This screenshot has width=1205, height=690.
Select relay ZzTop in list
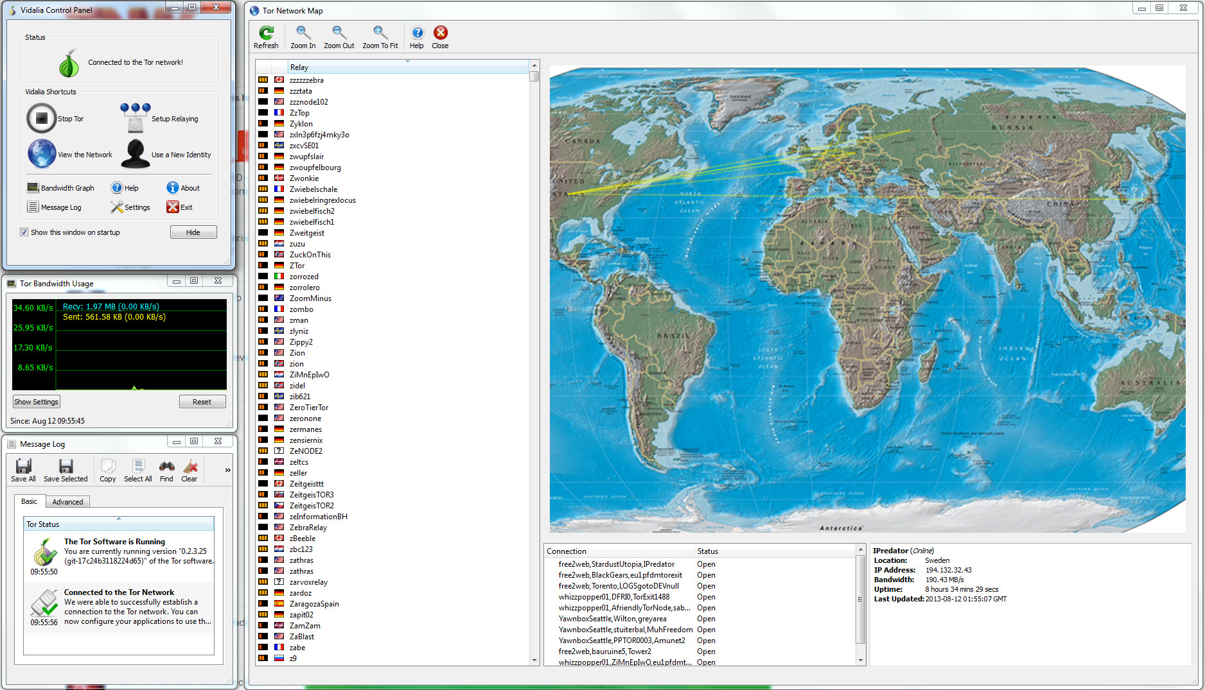[x=393, y=113]
